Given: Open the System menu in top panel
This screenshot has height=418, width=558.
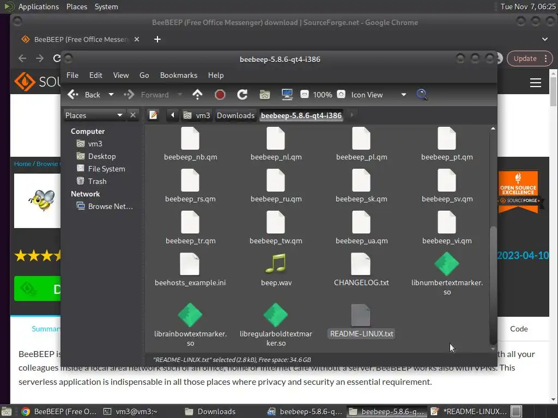Looking at the screenshot, I should point(106,7).
